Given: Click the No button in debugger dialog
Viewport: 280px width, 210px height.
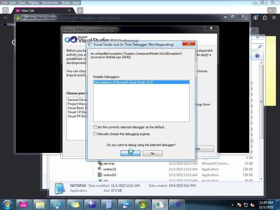Looking at the screenshot, I should coord(153,153).
